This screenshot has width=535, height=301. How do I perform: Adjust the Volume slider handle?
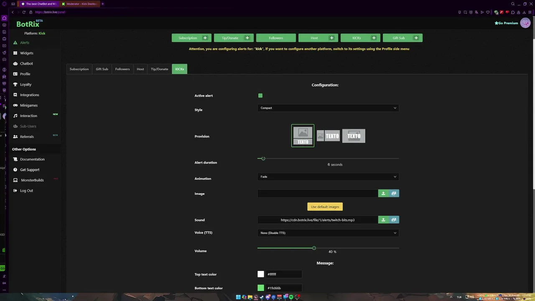(x=314, y=248)
